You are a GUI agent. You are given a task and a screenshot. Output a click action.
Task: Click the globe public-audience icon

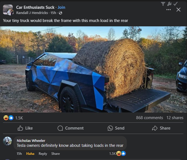61,13
